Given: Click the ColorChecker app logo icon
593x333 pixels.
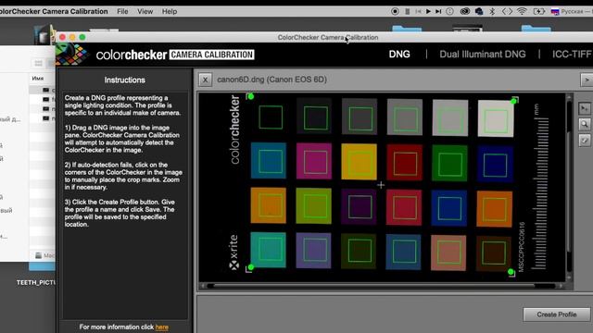Looking at the screenshot, I should click(x=72, y=55).
